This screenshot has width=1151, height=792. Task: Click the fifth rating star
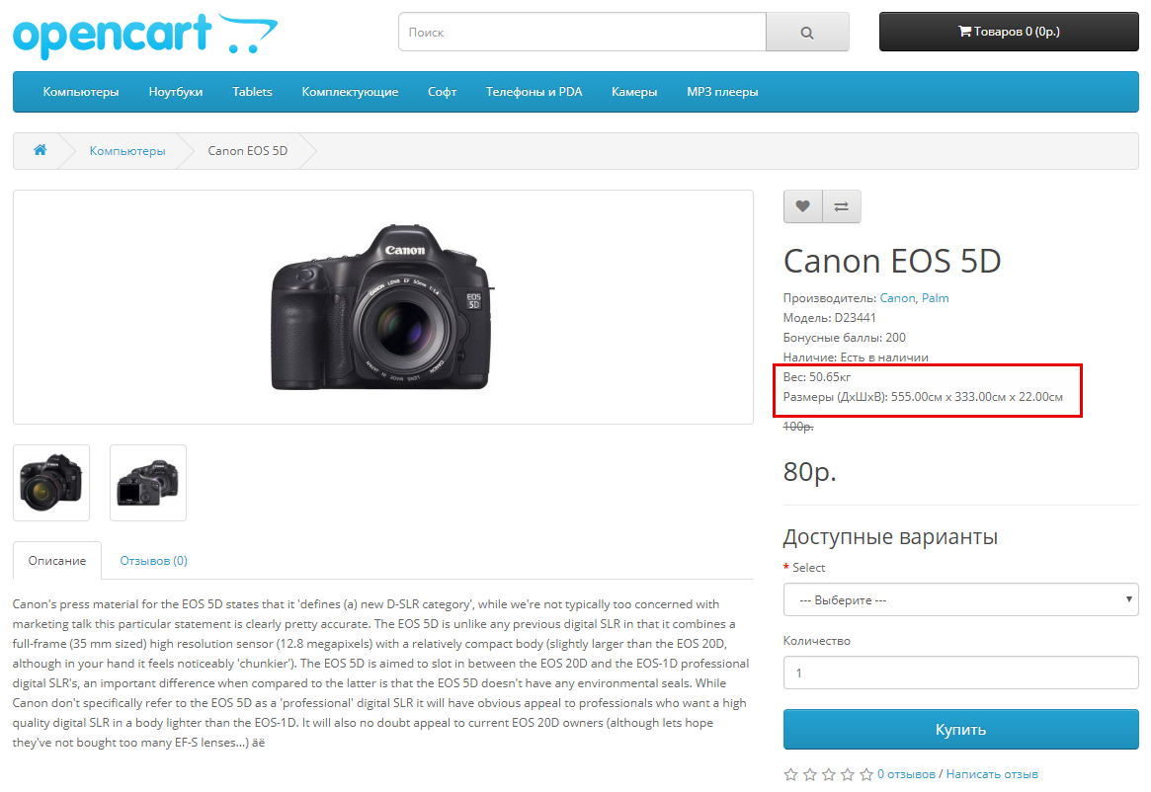866,774
